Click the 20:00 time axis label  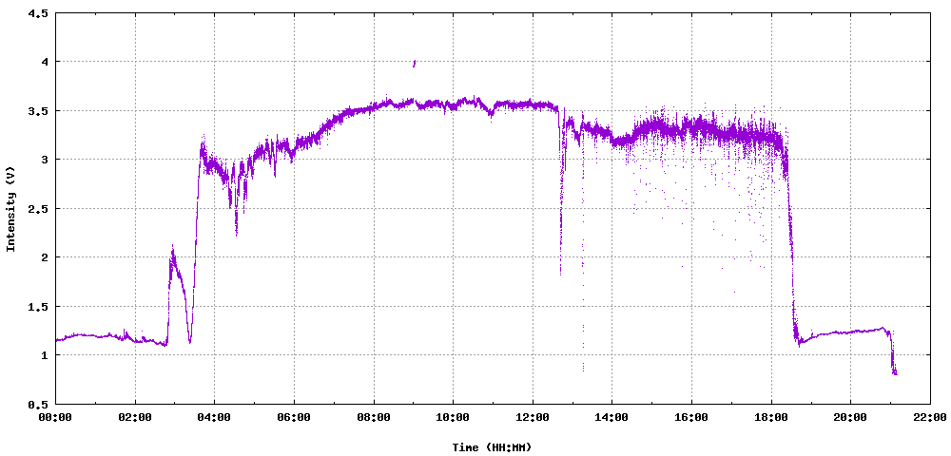pos(850,417)
